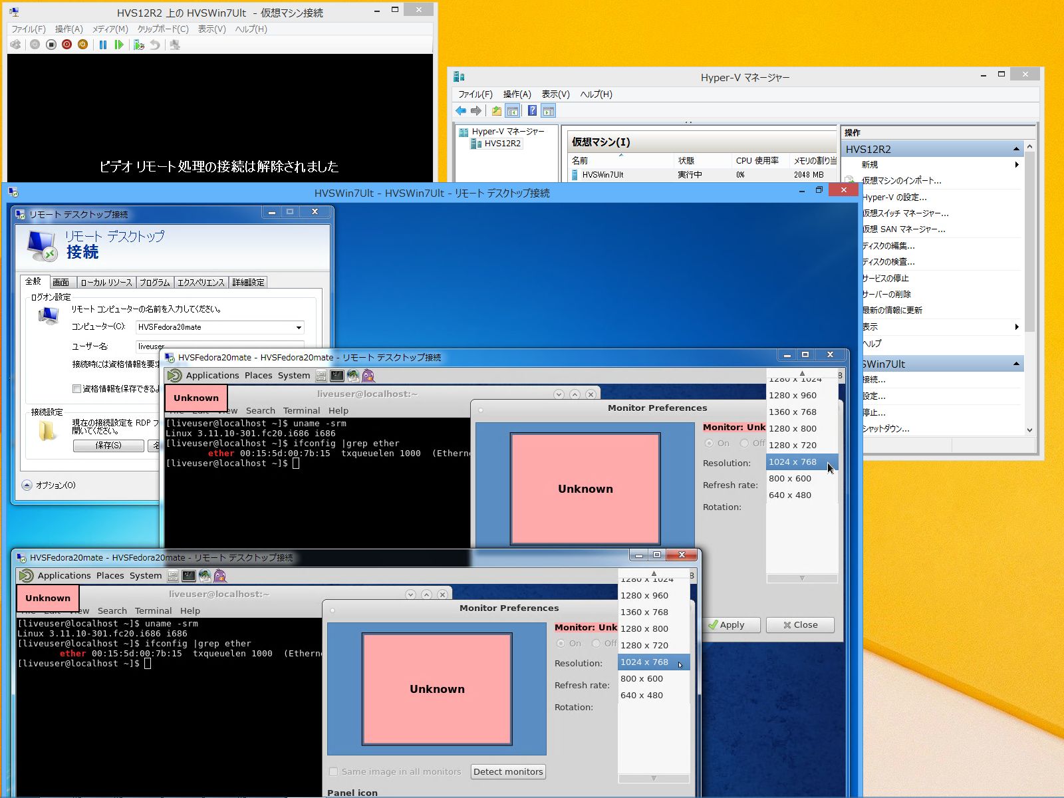Click Back arrow in Hyper-V Manager toolbar

(461, 111)
